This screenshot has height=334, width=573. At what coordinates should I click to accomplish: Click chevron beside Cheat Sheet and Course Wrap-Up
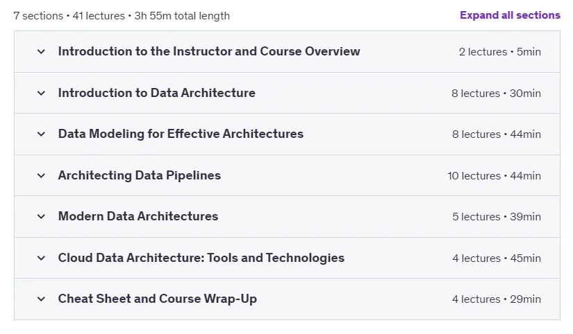(x=41, y=299)
